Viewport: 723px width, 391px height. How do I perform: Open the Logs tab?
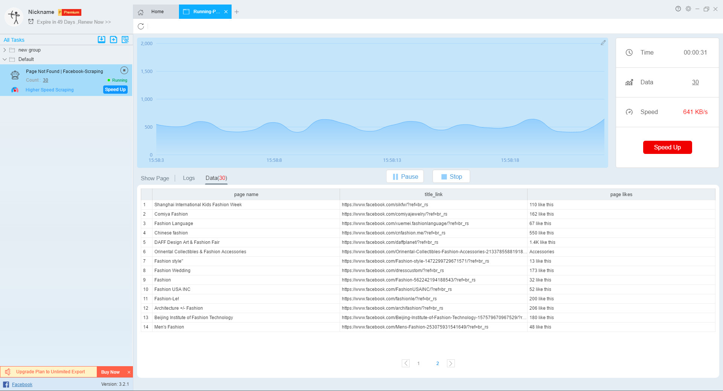click(189, 178)
